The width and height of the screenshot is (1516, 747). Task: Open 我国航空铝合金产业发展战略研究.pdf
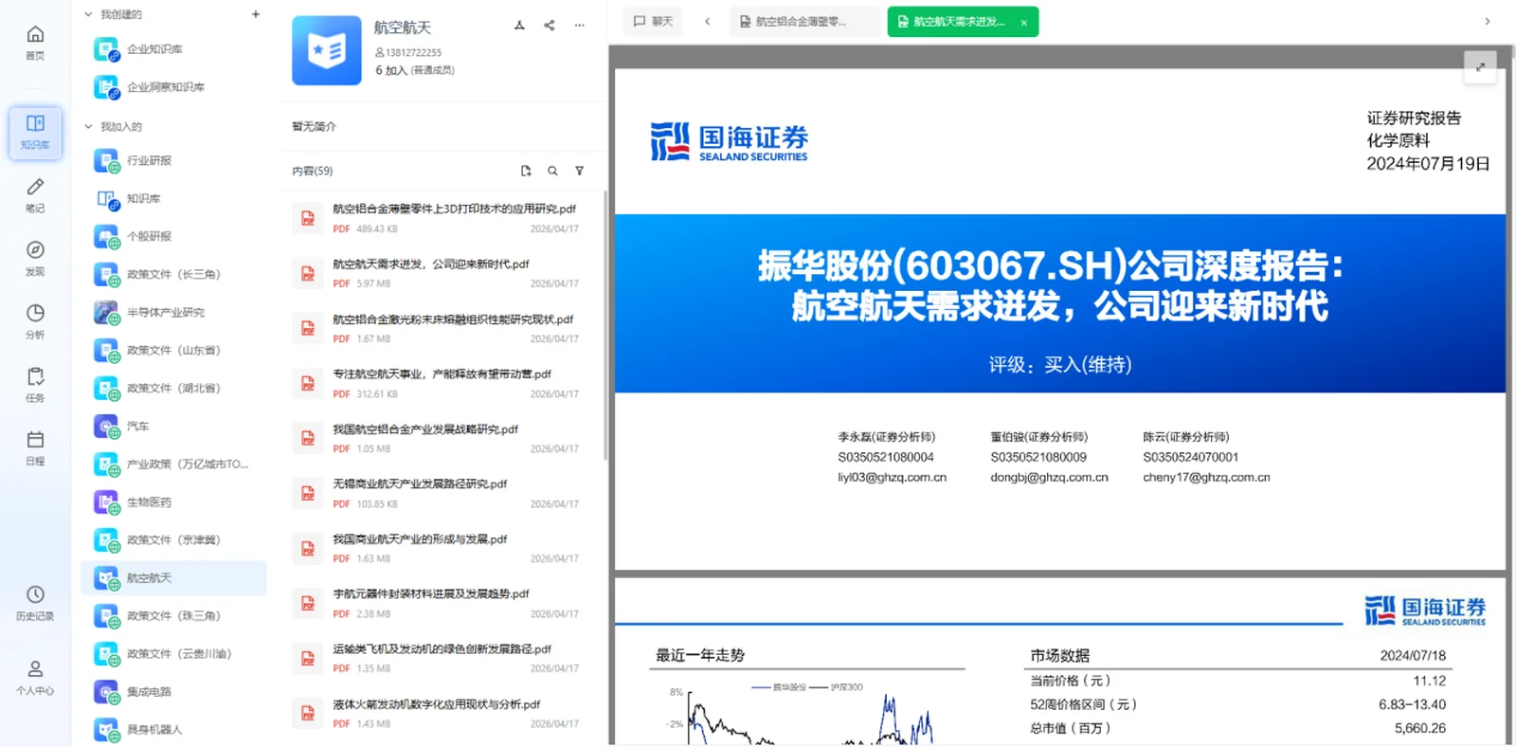pos(440,438)
